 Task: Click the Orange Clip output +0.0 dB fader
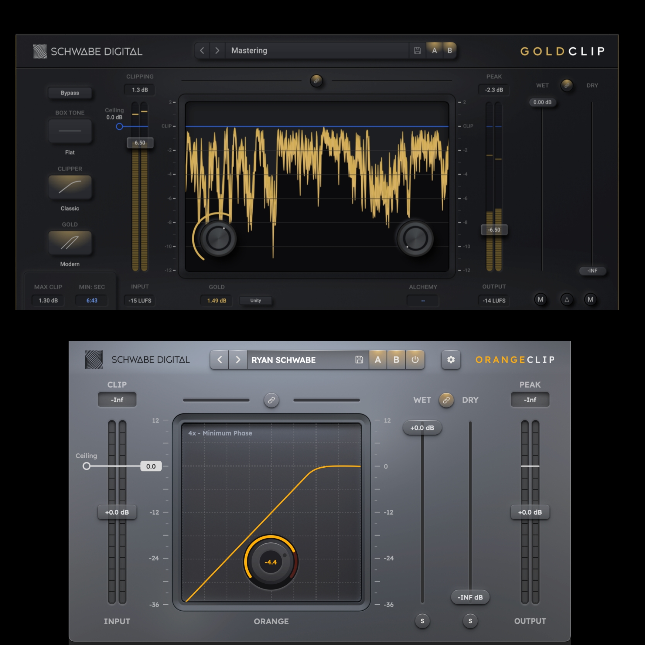pyautogui.click(x=530, y=512)
